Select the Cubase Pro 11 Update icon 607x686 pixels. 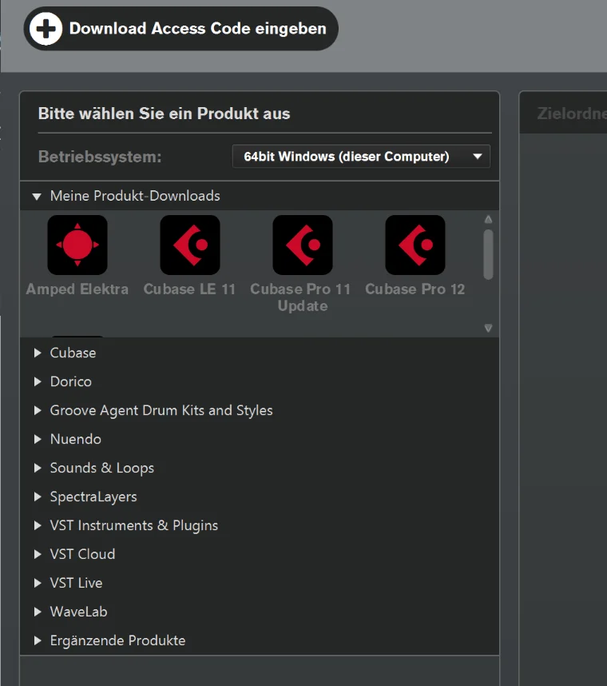(303, 245)
